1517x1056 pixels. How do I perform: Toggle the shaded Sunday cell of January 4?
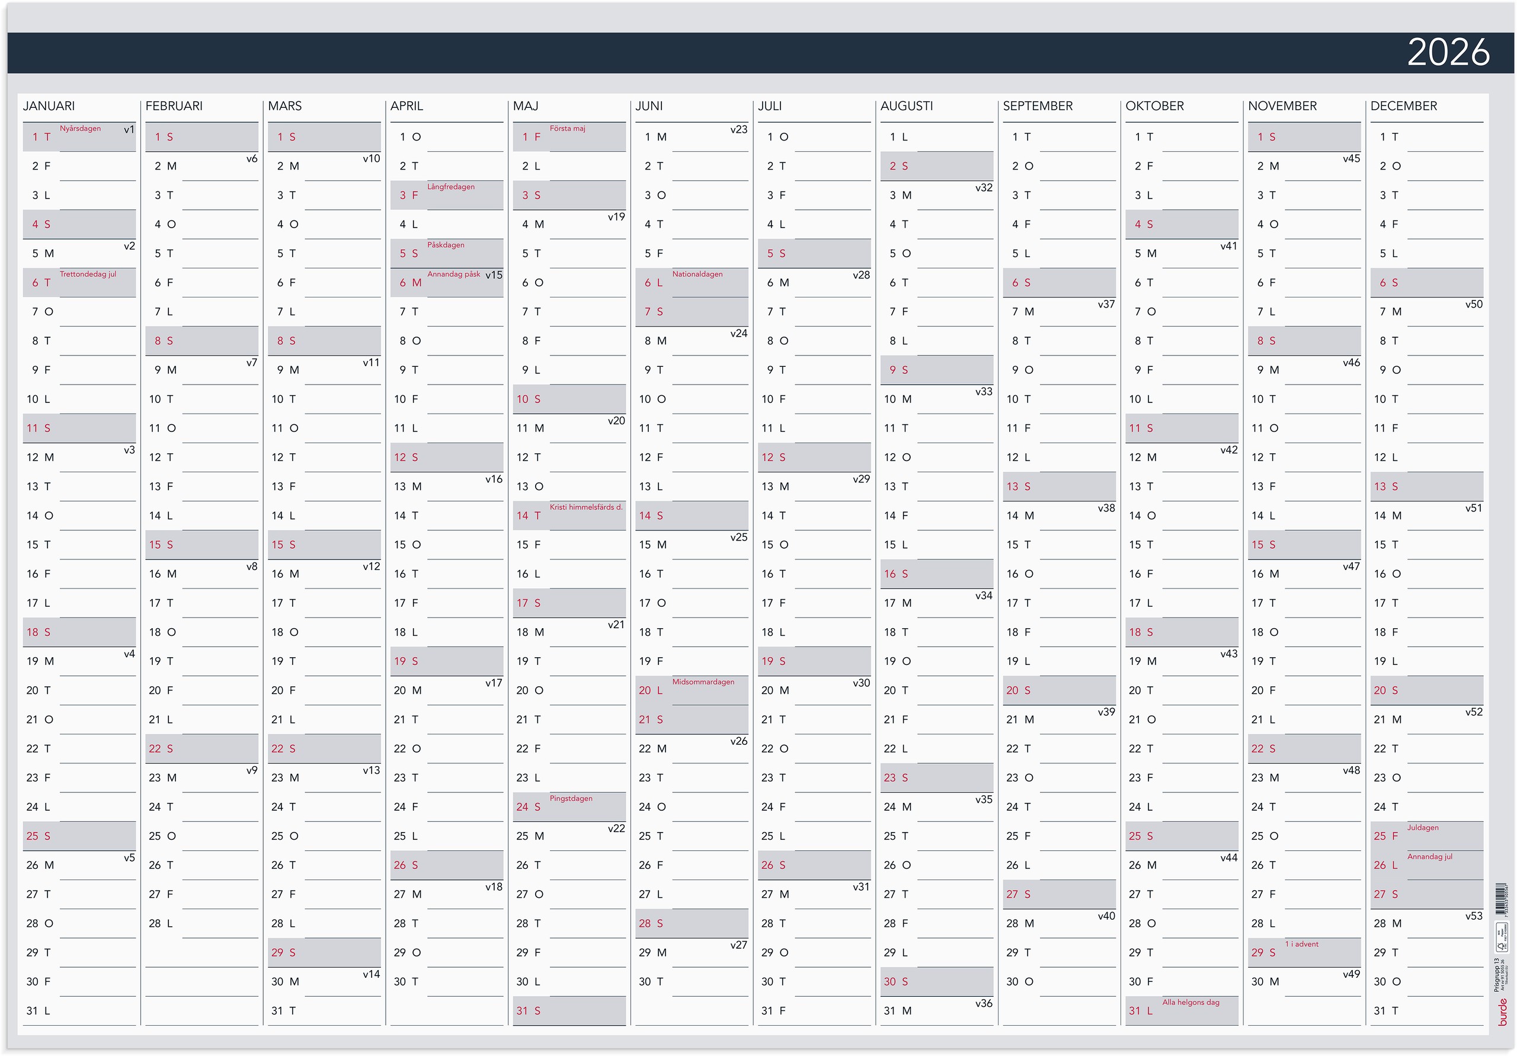tap(79, 224)
